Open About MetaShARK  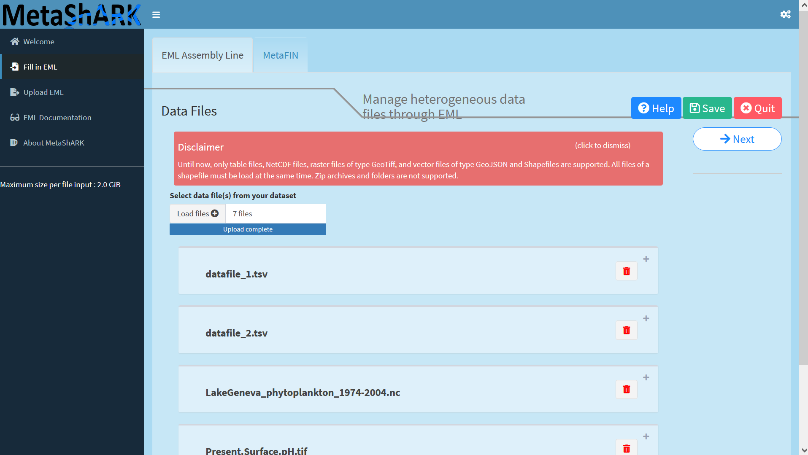[x=72, y=143]
